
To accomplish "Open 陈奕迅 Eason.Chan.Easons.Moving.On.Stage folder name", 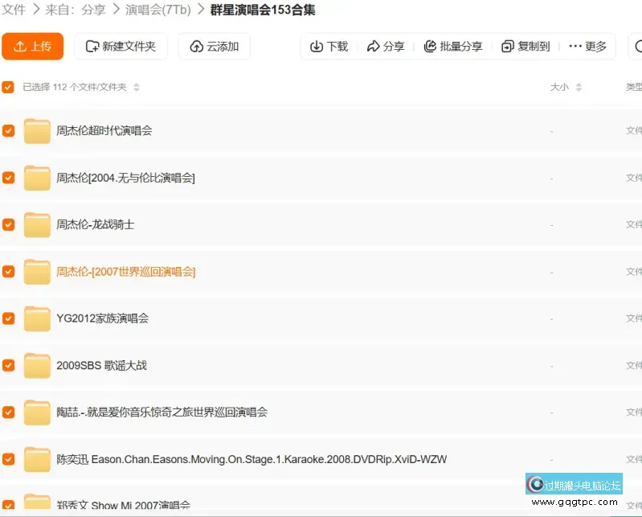I will pyautogui.click(x=251, y=459).
